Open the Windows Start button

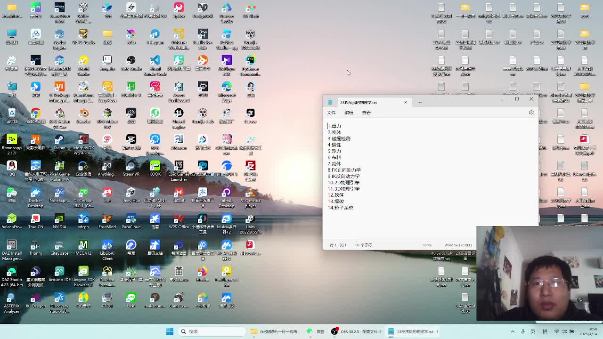170,331
